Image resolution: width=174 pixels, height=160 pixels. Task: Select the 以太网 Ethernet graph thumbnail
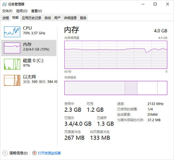point(12,80)
